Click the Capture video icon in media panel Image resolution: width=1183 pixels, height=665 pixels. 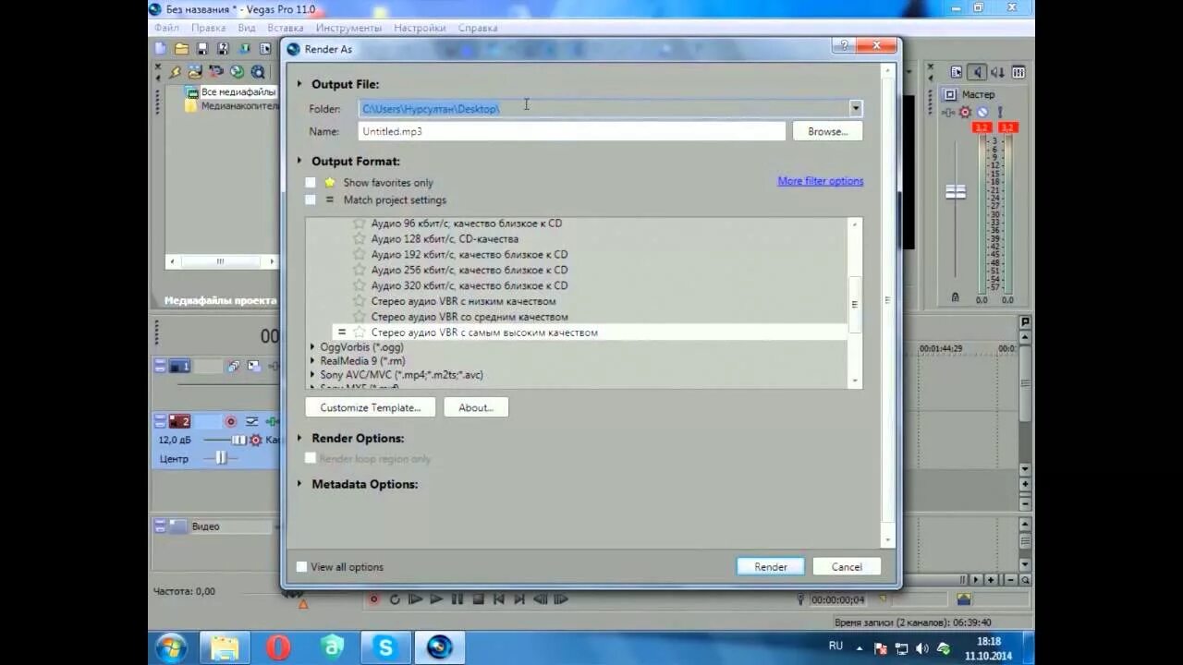coord(216,71)
